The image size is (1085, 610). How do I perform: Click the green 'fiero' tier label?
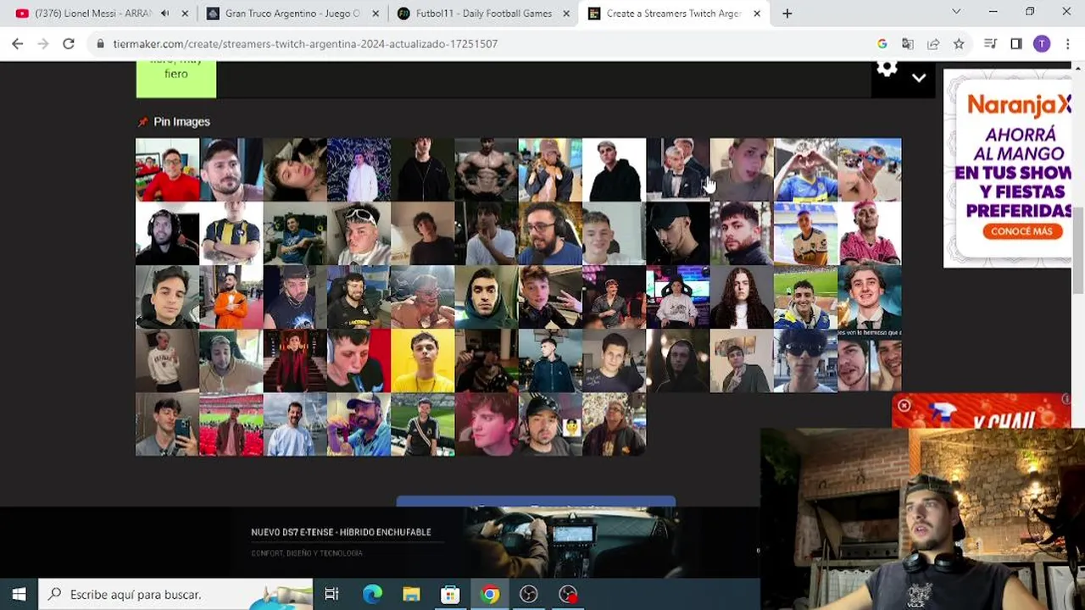click(x=176, y=78)
